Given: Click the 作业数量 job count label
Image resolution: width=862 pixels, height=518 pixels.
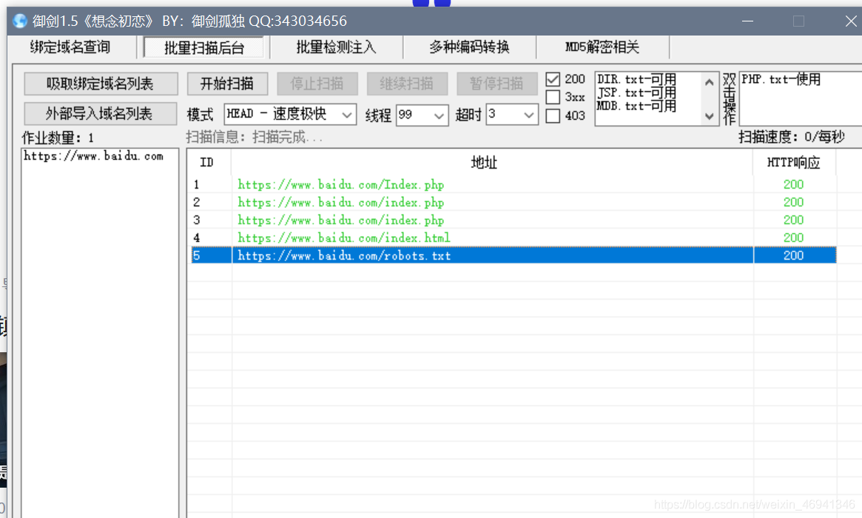Looking at the screenshot, I should [x=58, y=138].
